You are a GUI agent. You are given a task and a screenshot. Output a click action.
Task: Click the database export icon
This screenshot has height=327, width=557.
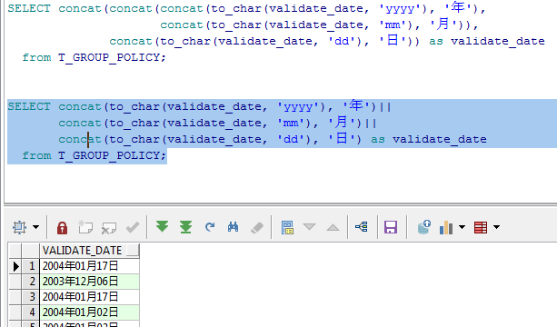click(424, 227)
